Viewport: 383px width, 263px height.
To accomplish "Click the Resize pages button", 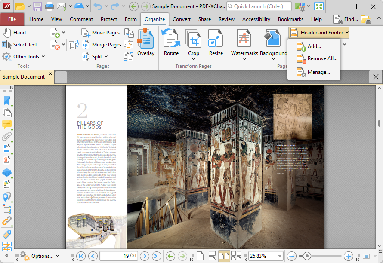I will 216,43.
